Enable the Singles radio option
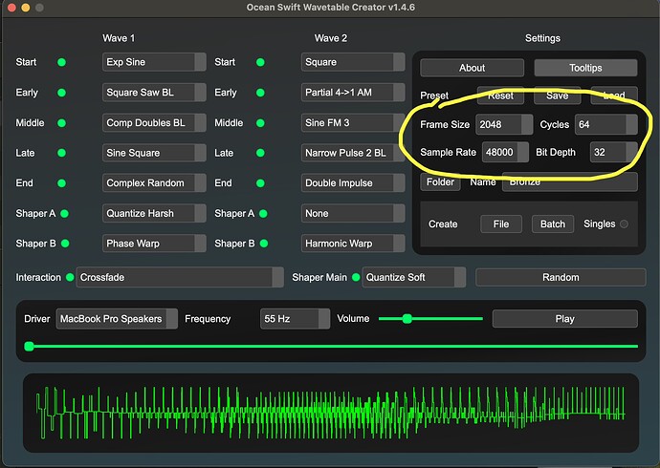The image size is (660, 468). (625, 223)
